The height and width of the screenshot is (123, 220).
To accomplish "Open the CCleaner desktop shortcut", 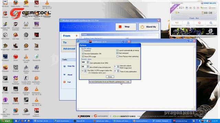I will [x=5, y=14].
